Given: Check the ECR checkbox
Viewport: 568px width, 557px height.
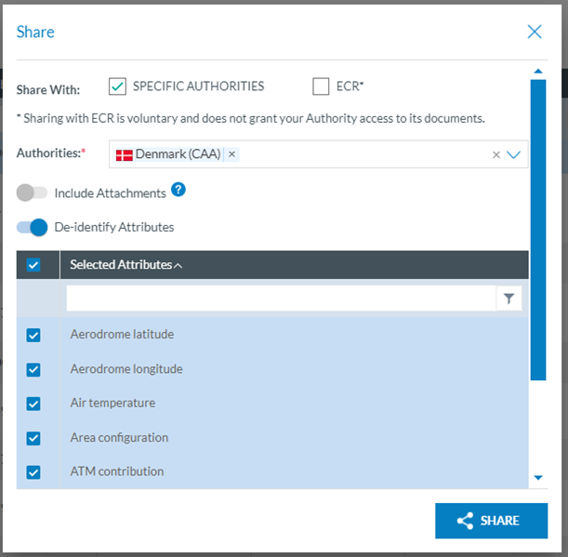Looking at the screenshot, I should (x=321, y=86).
